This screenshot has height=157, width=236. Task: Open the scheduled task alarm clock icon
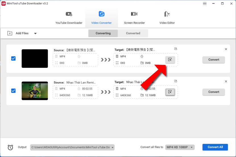pos(10,147)
